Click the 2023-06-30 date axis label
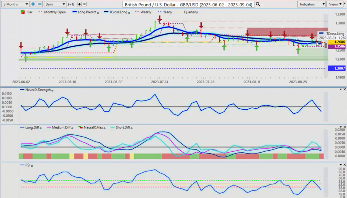The width and height of the screenshot is (347, 198). pos(113,82)
